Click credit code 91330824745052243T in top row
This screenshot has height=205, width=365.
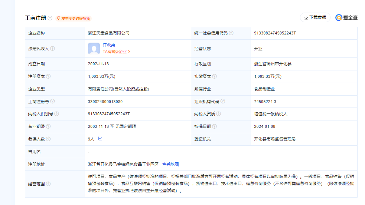[275, 33]
